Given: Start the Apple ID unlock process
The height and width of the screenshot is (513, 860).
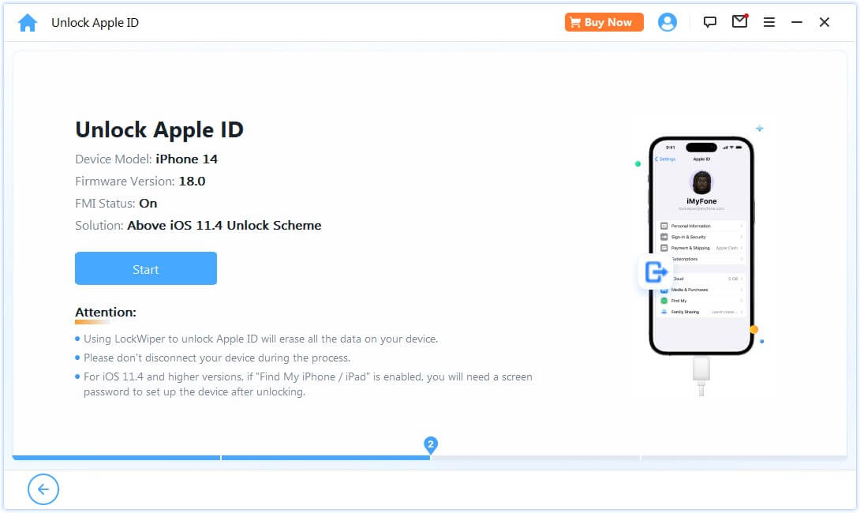Looking at the screenshot, I should (146, 269).
